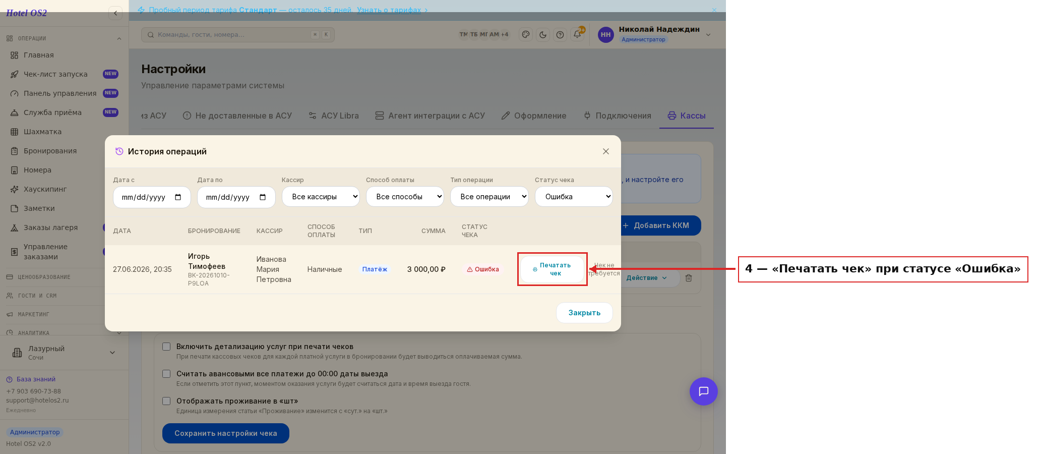The image size is (1040, 454).
Task: Close the История операций dialog with X
Action: click(606, 151)
